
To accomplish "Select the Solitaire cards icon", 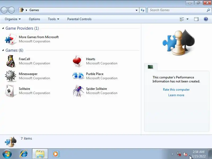I will 10,91.
